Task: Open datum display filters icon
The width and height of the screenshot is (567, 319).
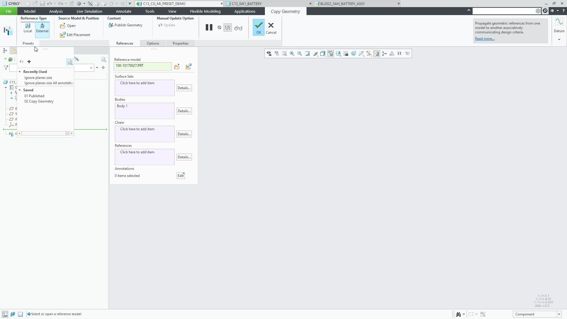Action: tap(369, 53)
